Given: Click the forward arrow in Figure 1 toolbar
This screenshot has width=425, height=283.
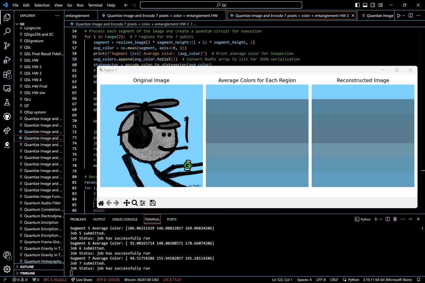Looking at the screenshot, I should pyautogui.click(x=116, y=203).
